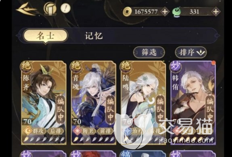Viewport: 232px width, 157px height.
Task: Add more jade currency with plus button
Action: click(216, 11)
